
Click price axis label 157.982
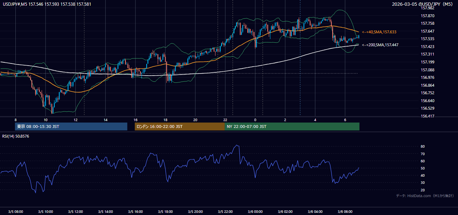[x=428, y=8]
